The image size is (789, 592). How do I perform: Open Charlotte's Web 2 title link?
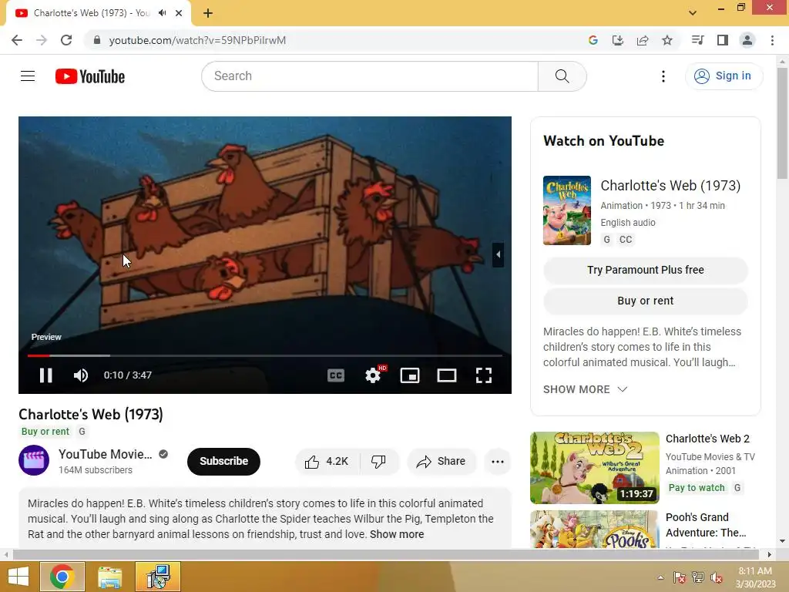(x=707, y=439)
